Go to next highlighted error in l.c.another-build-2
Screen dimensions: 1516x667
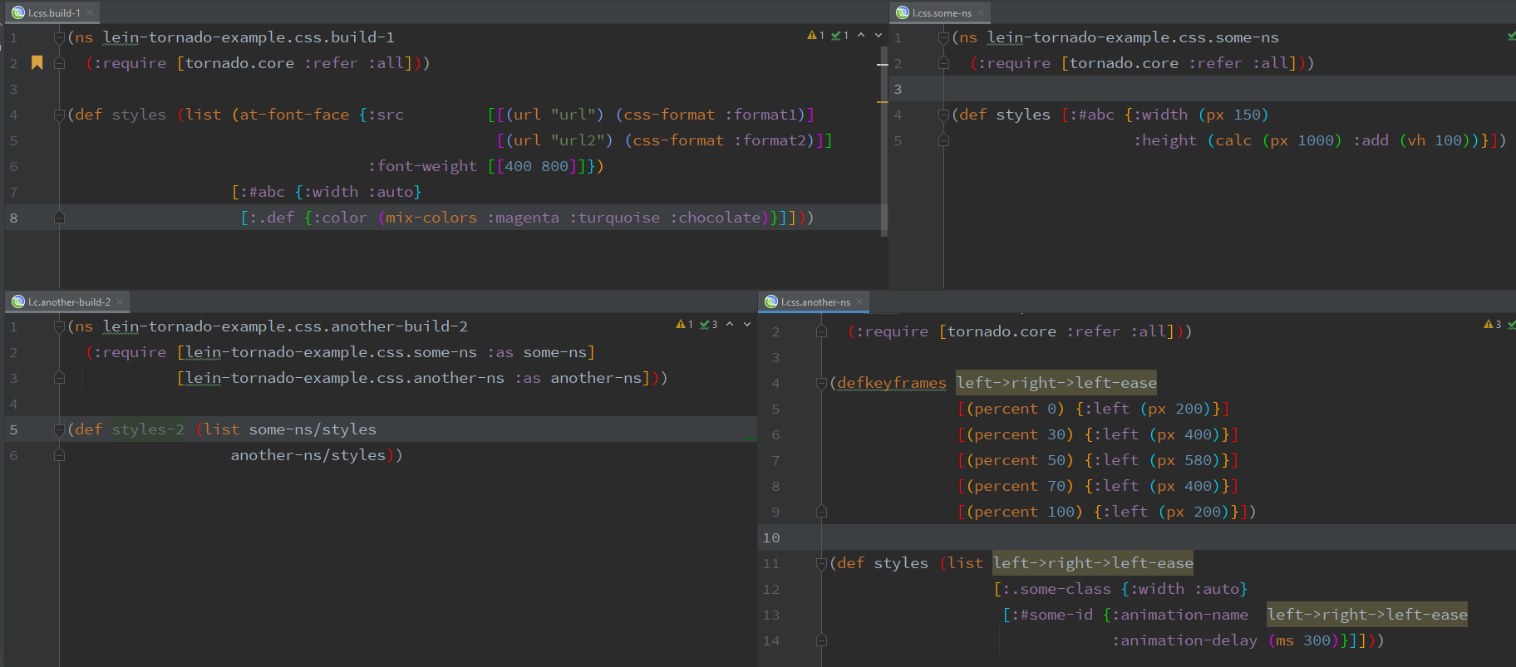tap(747, 325)
